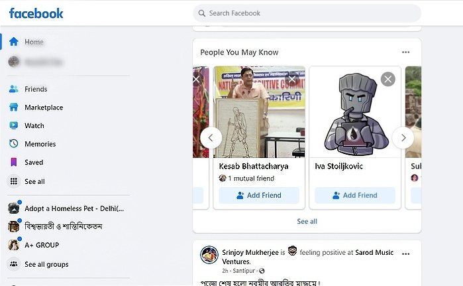The image size is (463, 286).
Task: Expand See all in left sidebar
Action: pos(34,181)
